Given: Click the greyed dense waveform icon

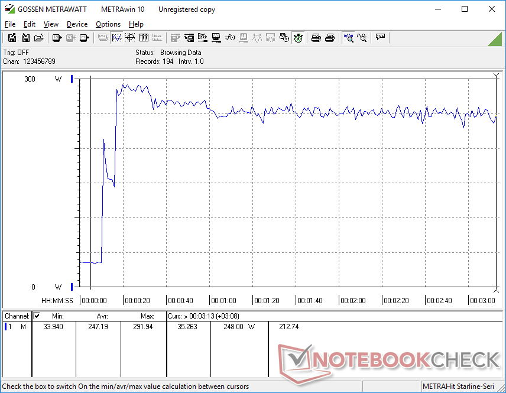Looking at the screenshot, I should 270,38.
